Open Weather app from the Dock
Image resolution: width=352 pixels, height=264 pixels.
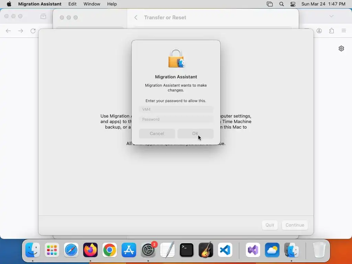[272, 250]
